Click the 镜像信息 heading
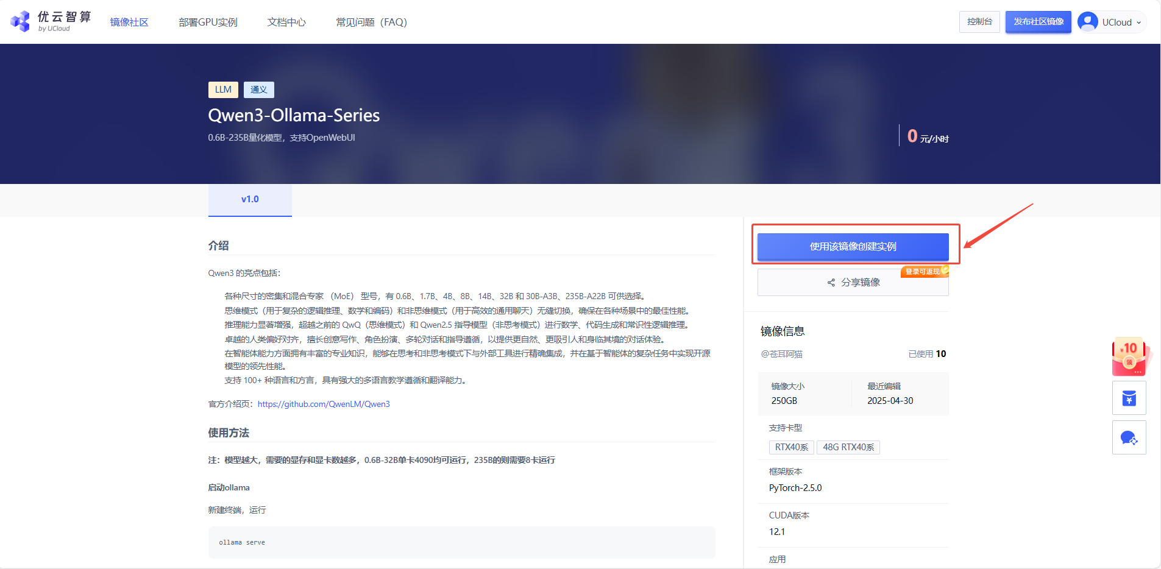The image size is (1161, 569). pos(783,331)
